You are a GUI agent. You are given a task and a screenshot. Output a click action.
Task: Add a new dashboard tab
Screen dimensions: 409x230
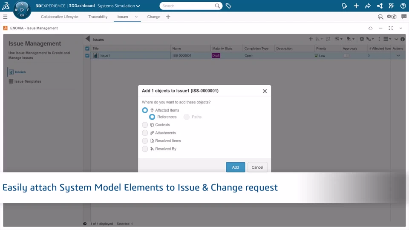click(168, 17)
